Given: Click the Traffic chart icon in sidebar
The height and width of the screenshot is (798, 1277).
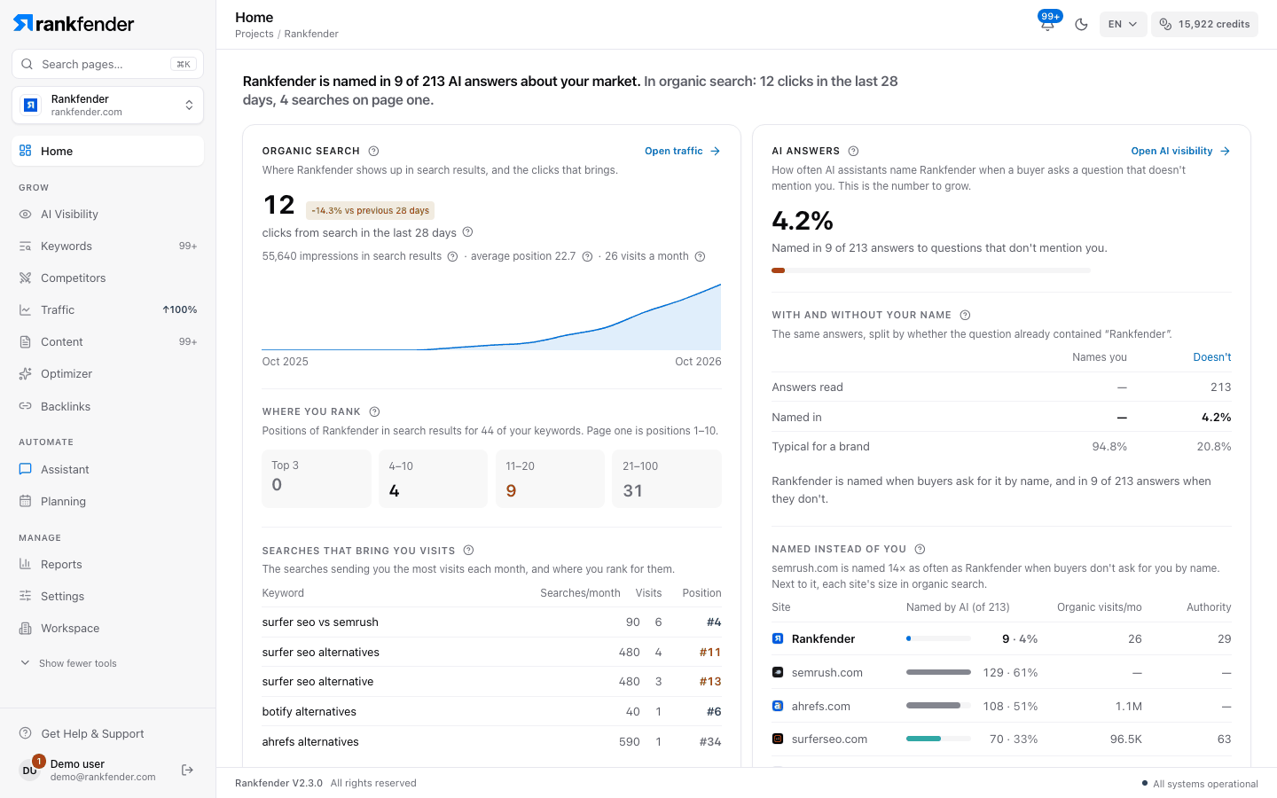Looking at the screenshot, I should (26, 310).
